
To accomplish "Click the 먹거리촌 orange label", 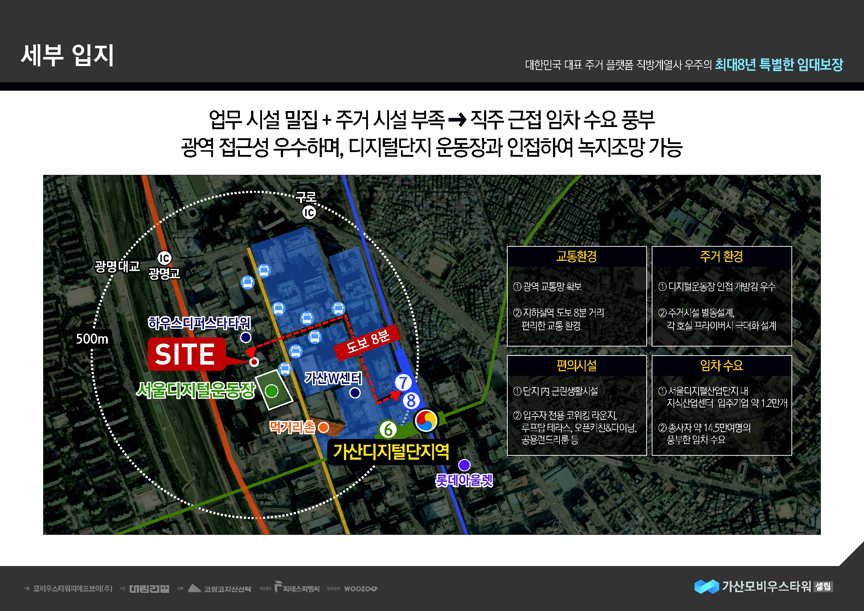I will pos(292,427).
